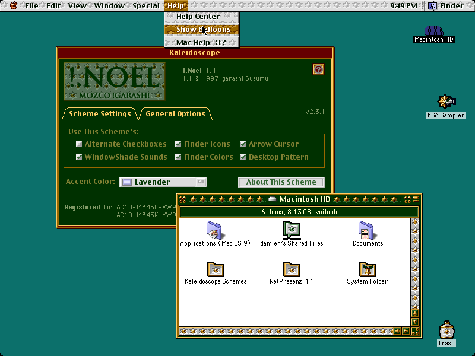The height and width of the screenshot is (356, 475).
Task: Close the open Help menu title
Action: pyautogui.click(x=176, y=5)
